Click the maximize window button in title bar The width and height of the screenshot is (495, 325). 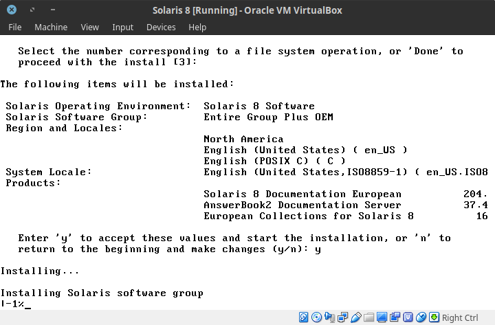coord(32,10)
